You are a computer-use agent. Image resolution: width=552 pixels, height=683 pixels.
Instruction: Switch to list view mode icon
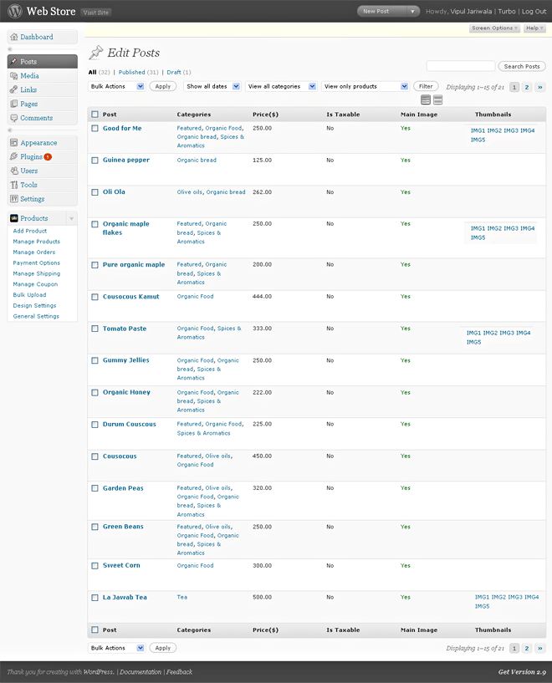coord(426,99)
